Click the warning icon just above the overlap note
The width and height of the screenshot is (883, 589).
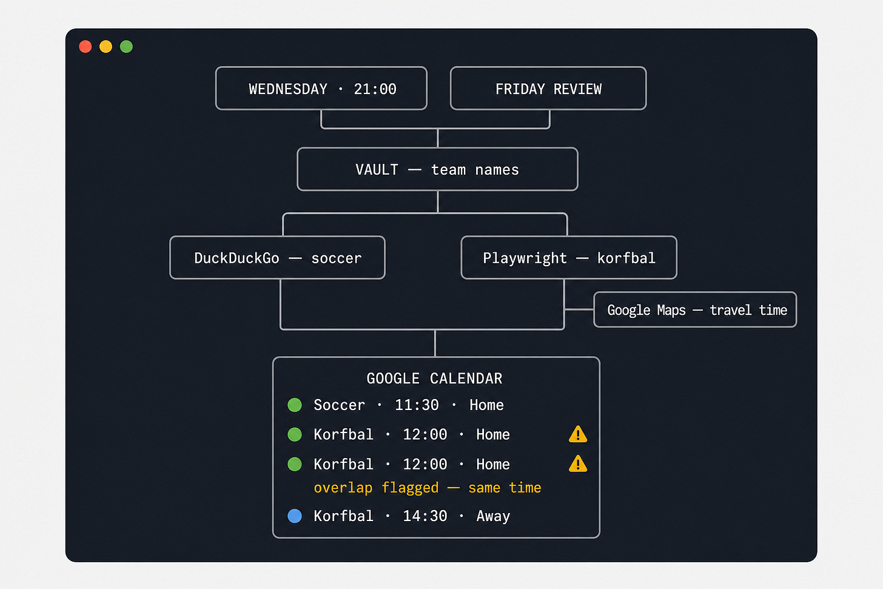point(578,464)
